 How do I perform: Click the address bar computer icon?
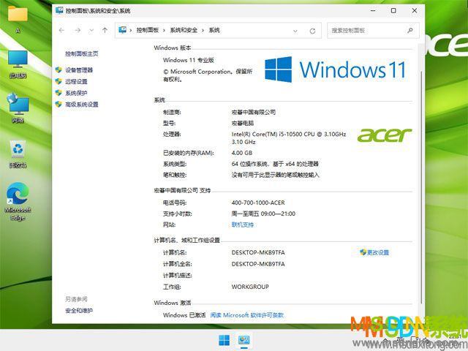pos(122,30)
